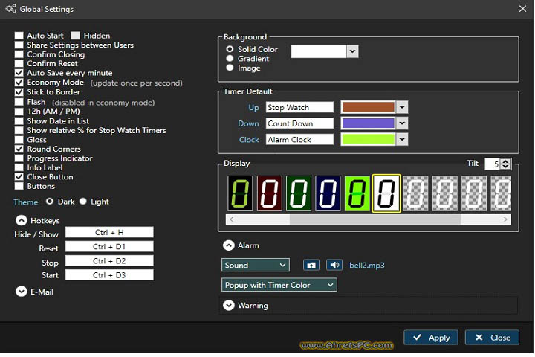Enable 12h (AM / PM) format
The image size is (535, 357).
pyautogui.click(x=19, y=112)
